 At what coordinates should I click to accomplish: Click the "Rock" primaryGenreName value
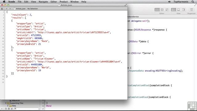click(x=44, y=41)
